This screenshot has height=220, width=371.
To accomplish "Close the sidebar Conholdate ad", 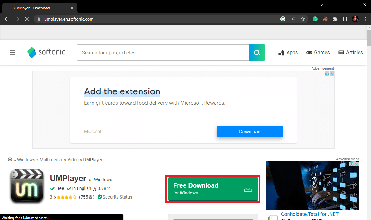I will [357, 164].
